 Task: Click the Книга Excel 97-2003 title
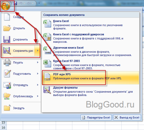(x=66, y=61)
